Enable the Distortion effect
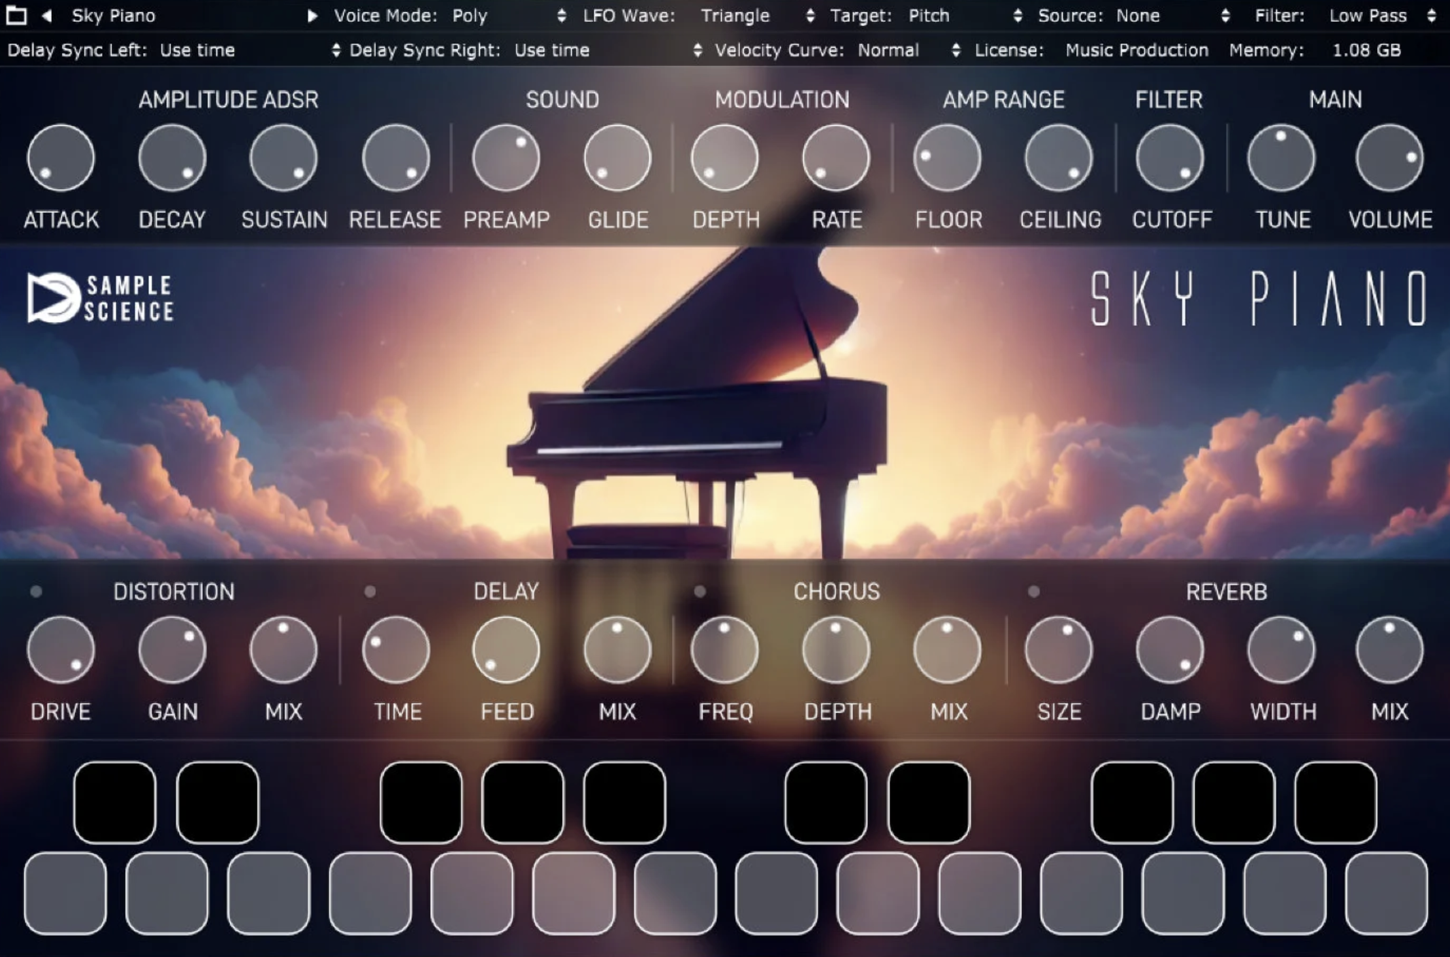The height and width of the screenshot is (957, 1450). pyautogui.click(x=36, y=591)
